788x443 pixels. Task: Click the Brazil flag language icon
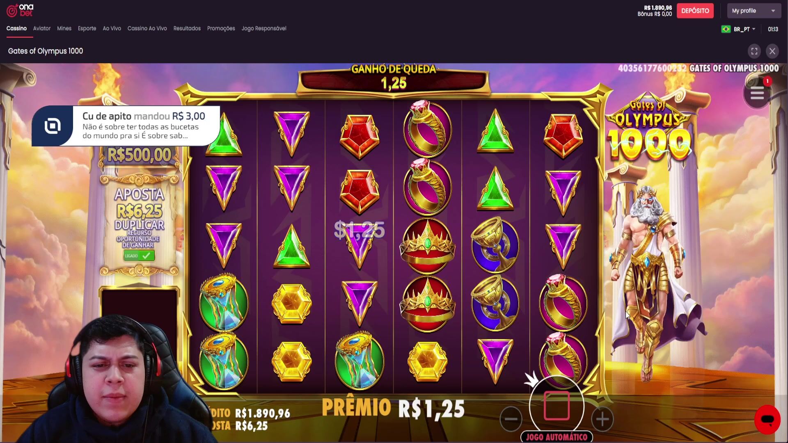tap(726, 29)
